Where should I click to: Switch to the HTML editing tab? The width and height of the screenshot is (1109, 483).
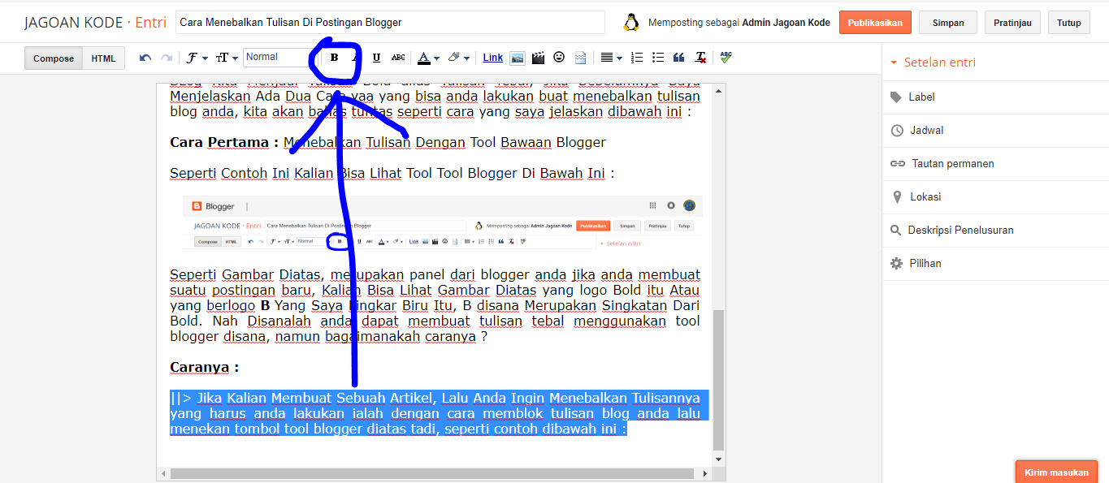pos(103,58)
